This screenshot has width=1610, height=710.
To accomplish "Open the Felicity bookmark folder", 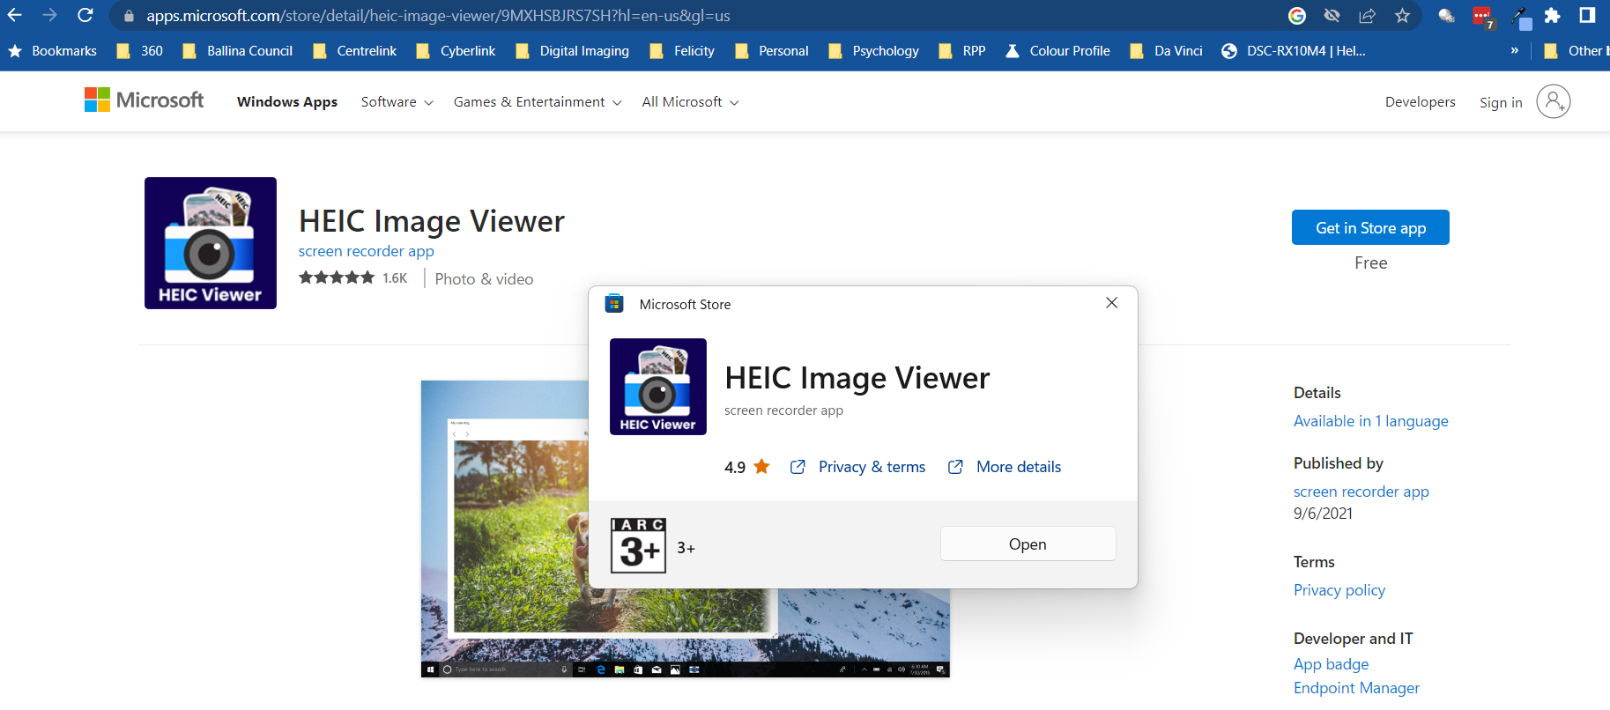I will coord(682,51).
